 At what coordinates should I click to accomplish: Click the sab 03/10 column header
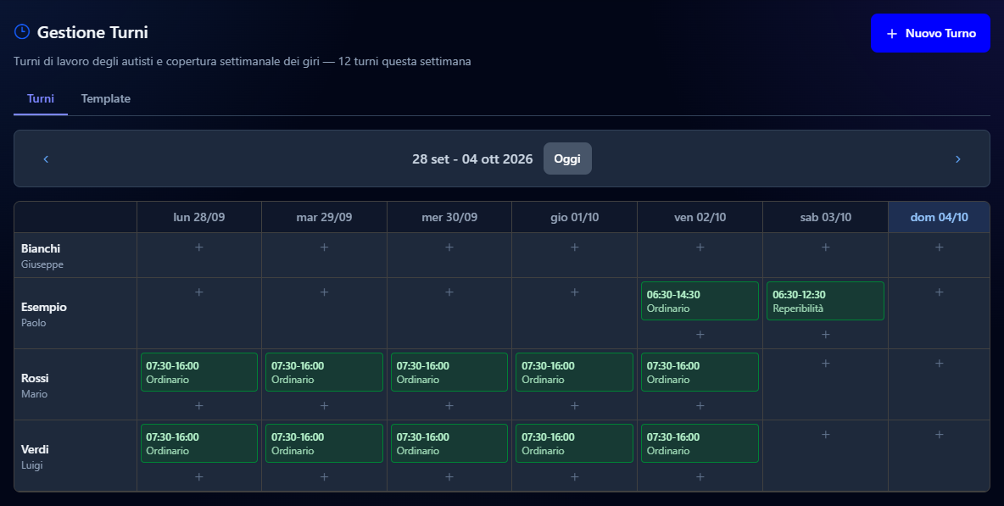(825, 217)
